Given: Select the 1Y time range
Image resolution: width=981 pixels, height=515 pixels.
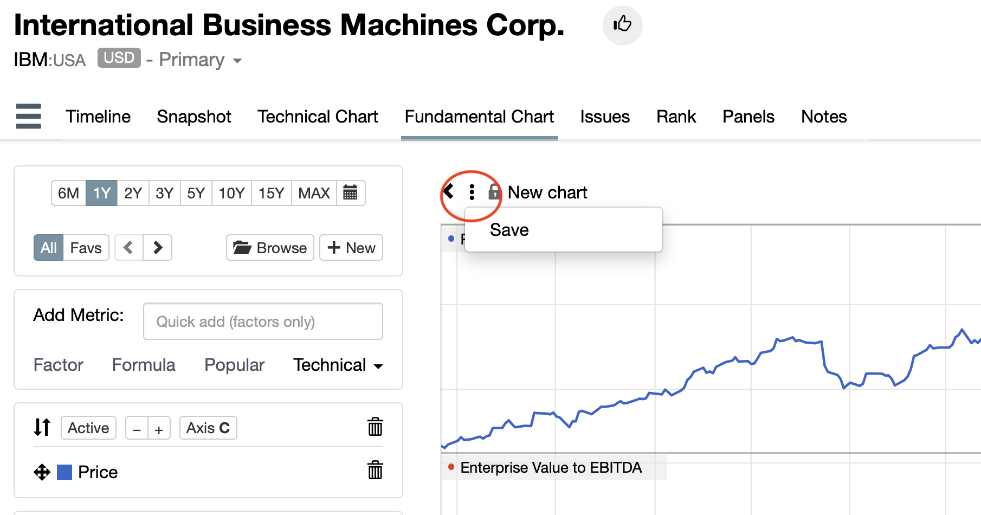Looking at the screenshot, I should [x=101, y=193].
